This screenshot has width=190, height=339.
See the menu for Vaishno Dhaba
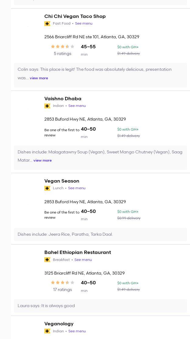[77, 106]
